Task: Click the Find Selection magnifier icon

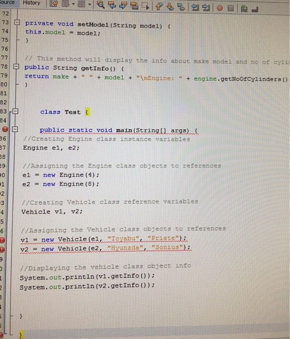Action: 101,4
